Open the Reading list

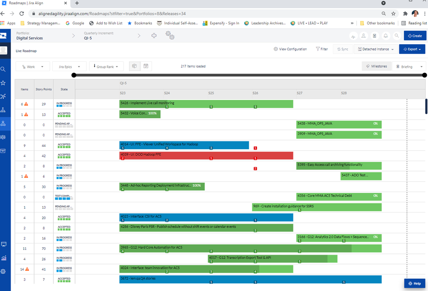(x=414, y=23)
